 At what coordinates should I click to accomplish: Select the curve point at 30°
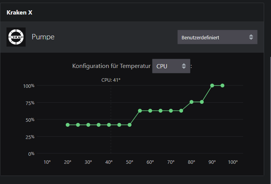88,125
